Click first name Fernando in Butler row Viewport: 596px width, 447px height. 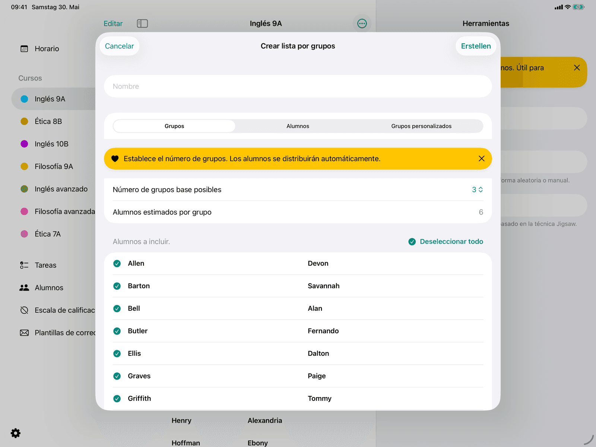323,331
